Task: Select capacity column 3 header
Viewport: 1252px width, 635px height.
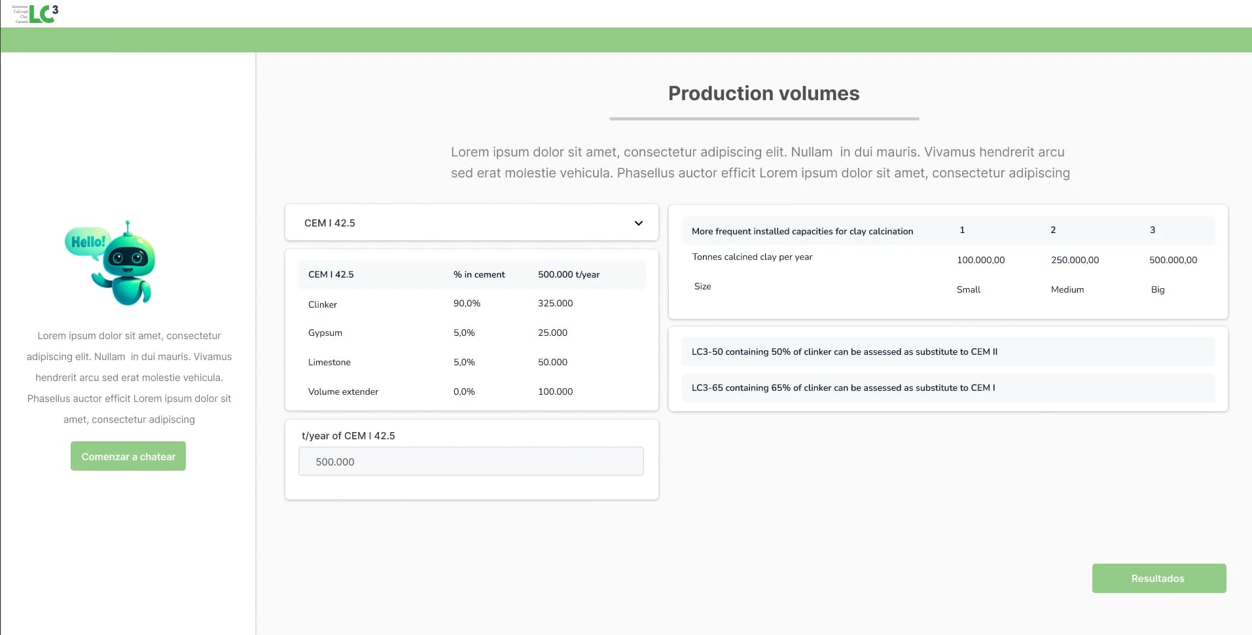Action: coord(1152,230)
